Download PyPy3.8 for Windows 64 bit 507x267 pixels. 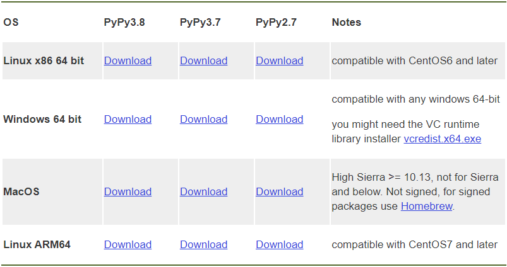(128, 119)
